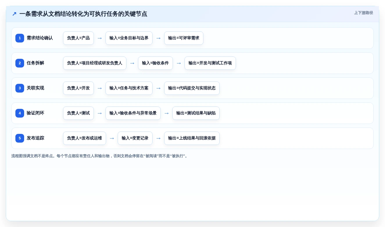Click the 负责人=测试 chip
Screen dimensions: 385x227
pyautogui.click(x=78, y=113)
